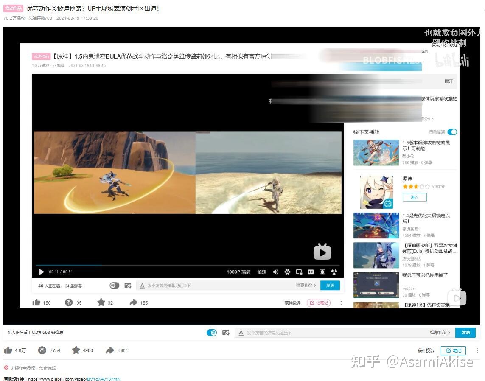Like the outer video with 4.6万 likes
Screen dimensions: 485x381
pyautogui.click(x=8, y=350)
